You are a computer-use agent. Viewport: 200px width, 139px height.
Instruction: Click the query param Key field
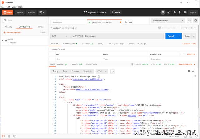(x=79, y=59)
